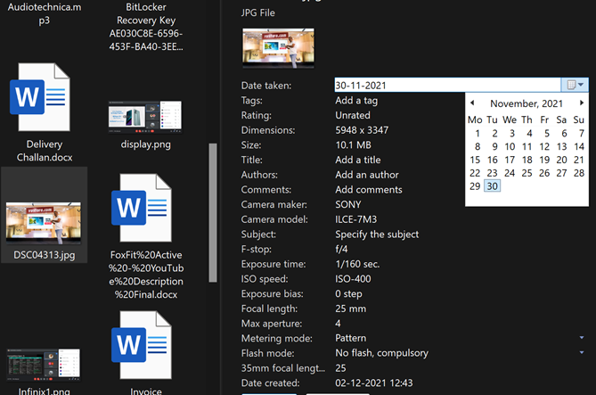Choose November 20 in the calendar

coord(561,160)
